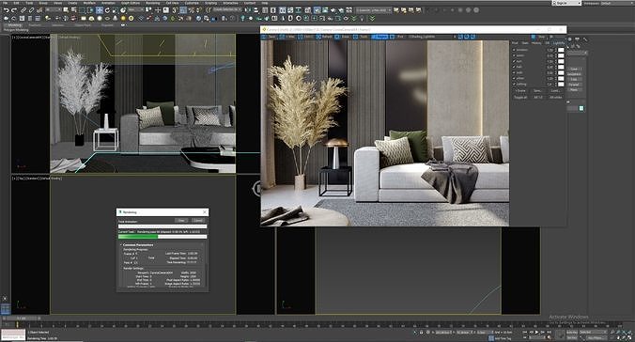Activate the Bind to Space Warp tool
This screenshot has width=635, height=342.
coord(39,10)
